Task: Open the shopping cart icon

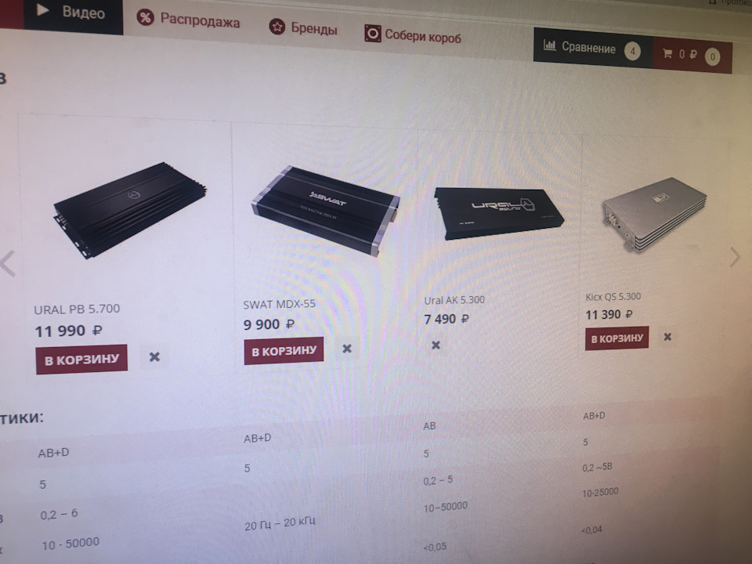Action: tap(667, 53)
